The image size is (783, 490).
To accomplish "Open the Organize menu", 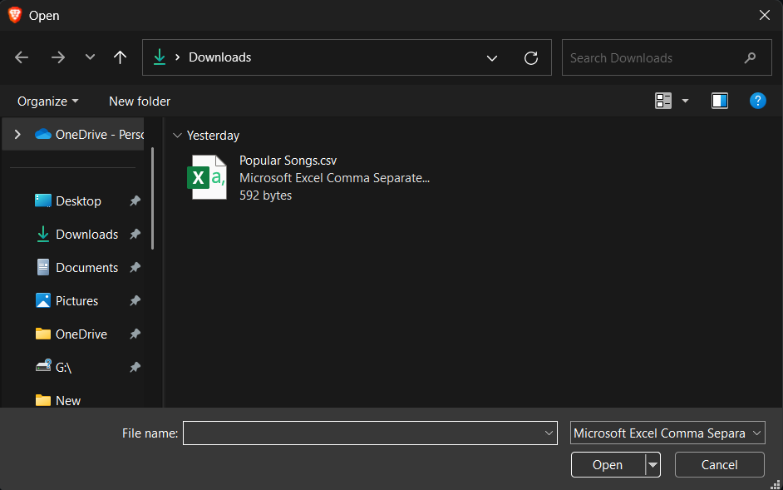I will point(48,101).
